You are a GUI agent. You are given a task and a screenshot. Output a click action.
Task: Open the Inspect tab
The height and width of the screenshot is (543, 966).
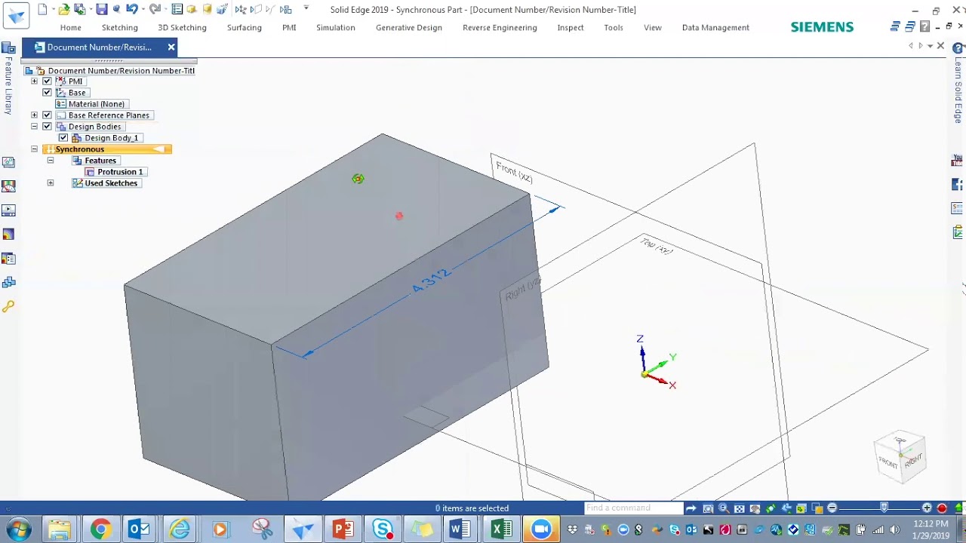[x=571, y=28]
